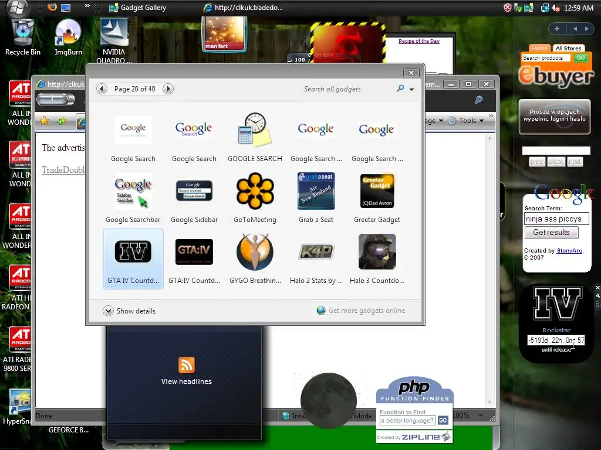601x450 pixels.
Task: Expand the Internet Explorer toolbar overflow chevron
Action: (x=491, y=115)
